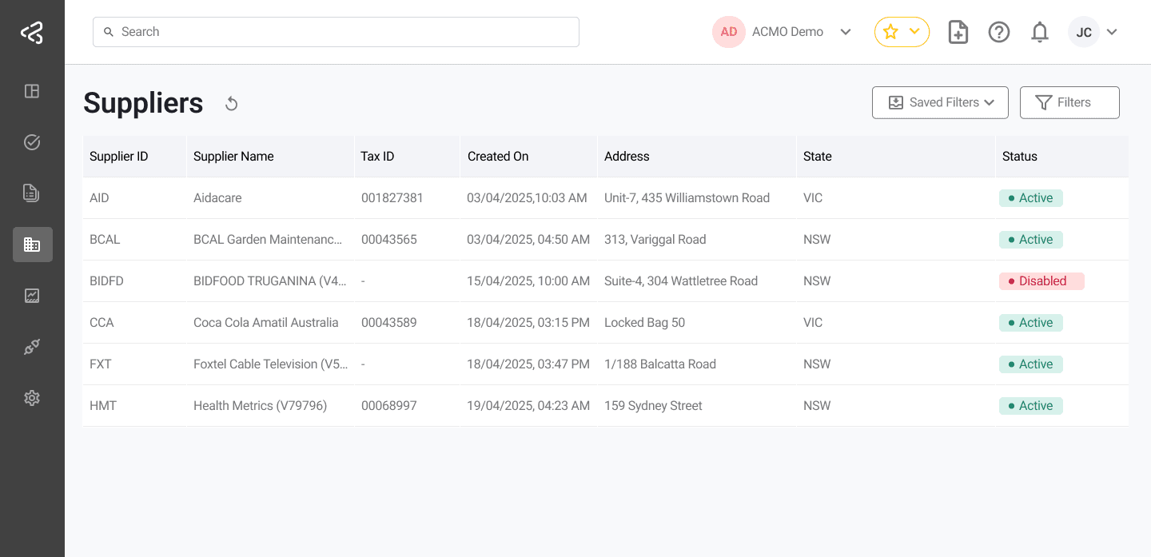Open BCAL Garden Maintenance supplier
1151x557 pixels.
tap(268, 240)
